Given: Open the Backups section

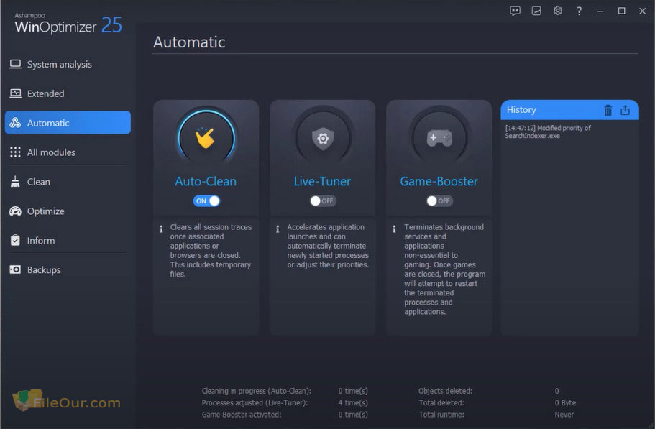Looking at the screenshot, I should pos(68,269).
